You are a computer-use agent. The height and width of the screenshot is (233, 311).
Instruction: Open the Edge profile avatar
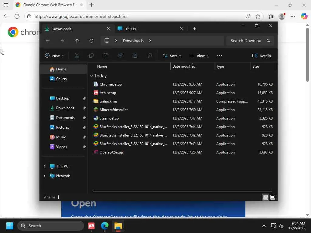click(282, 16)
